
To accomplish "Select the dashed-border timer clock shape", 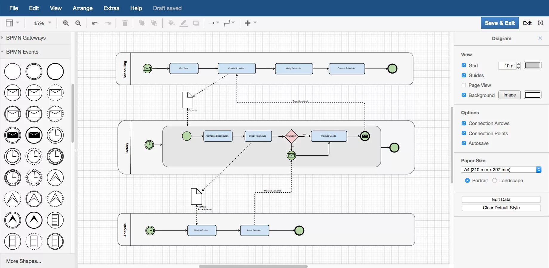I will click(x=34, y=156).
